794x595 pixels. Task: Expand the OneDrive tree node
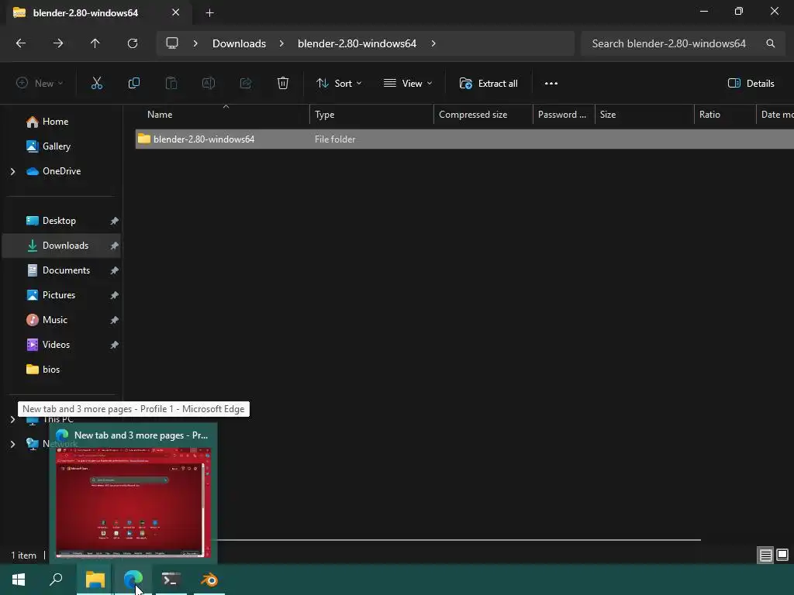pos(12,171)
